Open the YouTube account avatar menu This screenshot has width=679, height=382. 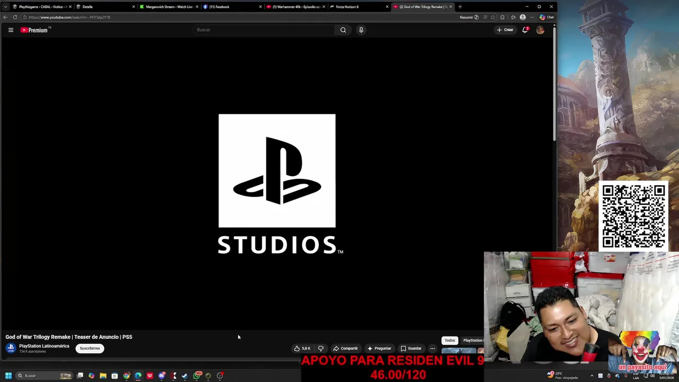(540, 30)
